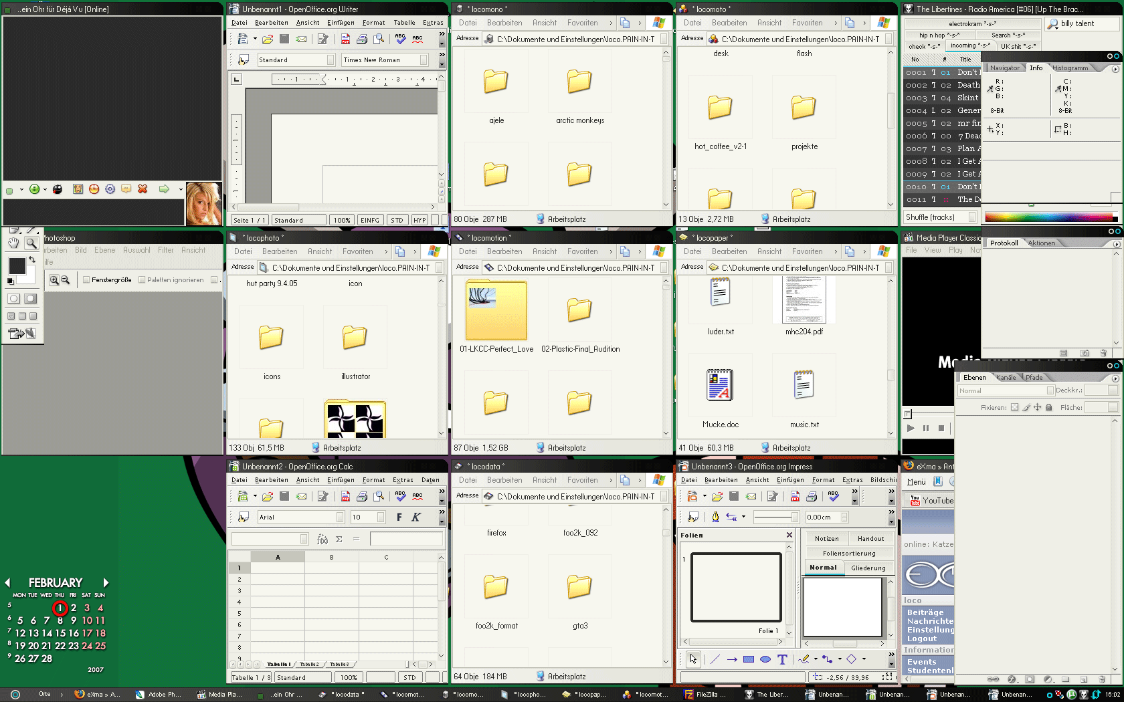Click the trash icon in Layers palette
Image resolution: width=1124 pixels, height=702 pixels.
1101,679
